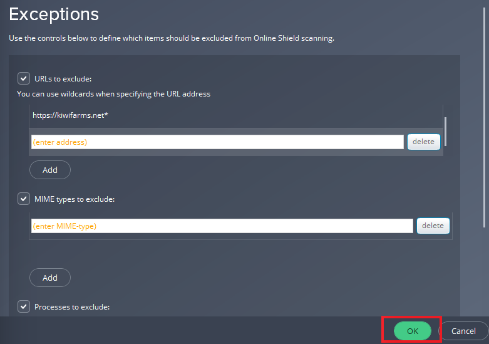
Task: Click the Cancel button
Action: tap(463, 331)
